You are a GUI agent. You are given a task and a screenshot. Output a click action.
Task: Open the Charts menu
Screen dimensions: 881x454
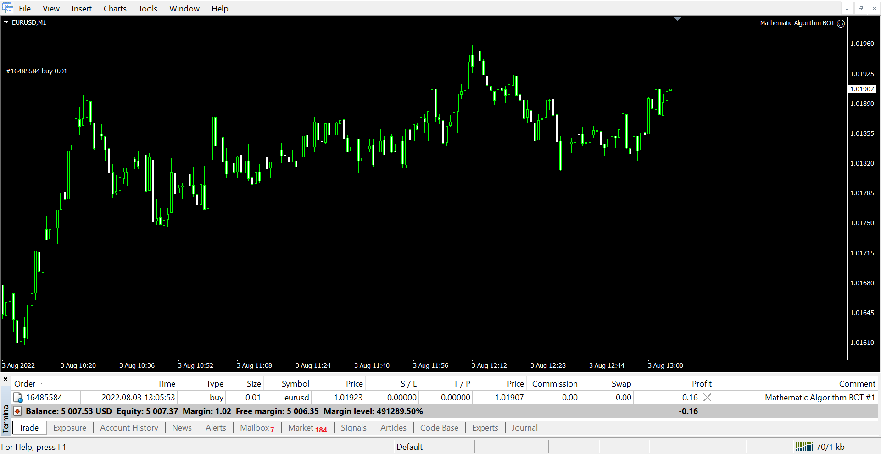pyautogui.click(x=115, y=9)
